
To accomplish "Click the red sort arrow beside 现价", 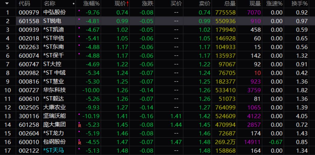I will pos(127,3).
